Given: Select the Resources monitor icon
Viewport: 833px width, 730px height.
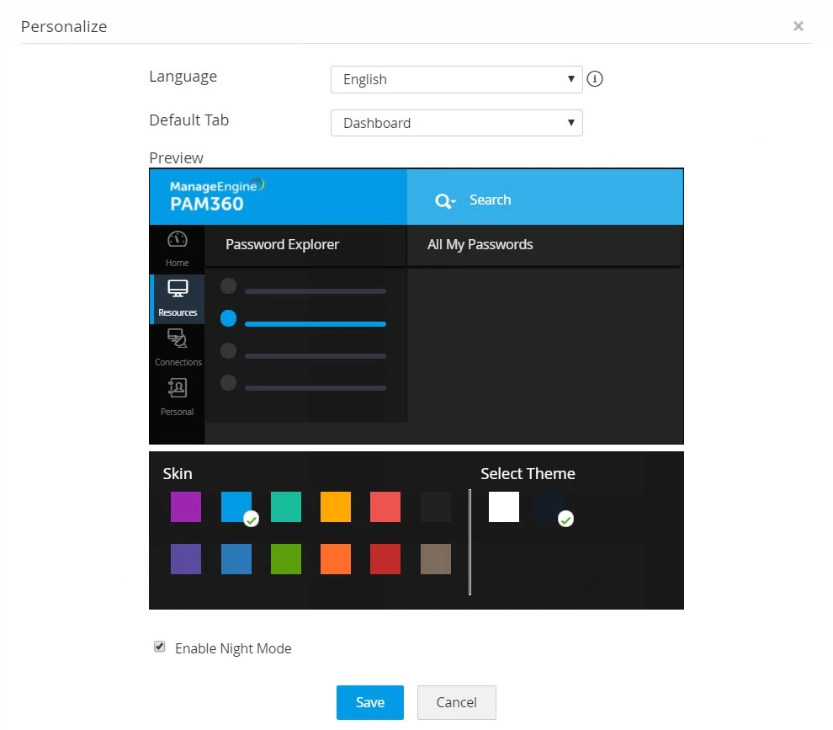Looking at the screenshot, I should coord(178,289).
